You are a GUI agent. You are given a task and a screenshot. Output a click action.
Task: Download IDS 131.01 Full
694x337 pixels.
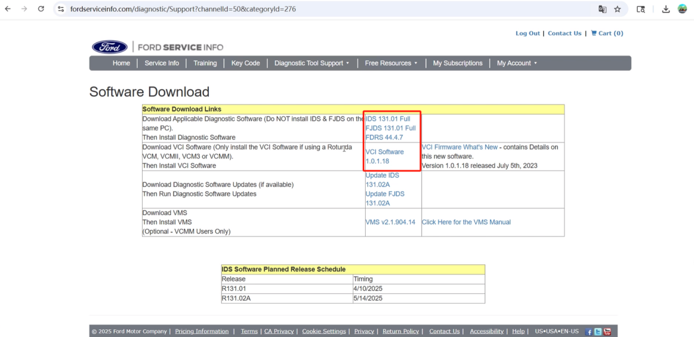pyautogui.click(x=388, y=119)
